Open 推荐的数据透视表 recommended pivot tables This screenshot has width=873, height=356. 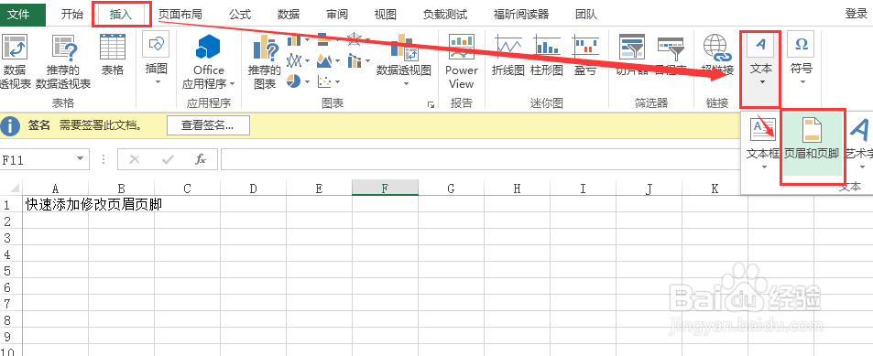point(63,61)
